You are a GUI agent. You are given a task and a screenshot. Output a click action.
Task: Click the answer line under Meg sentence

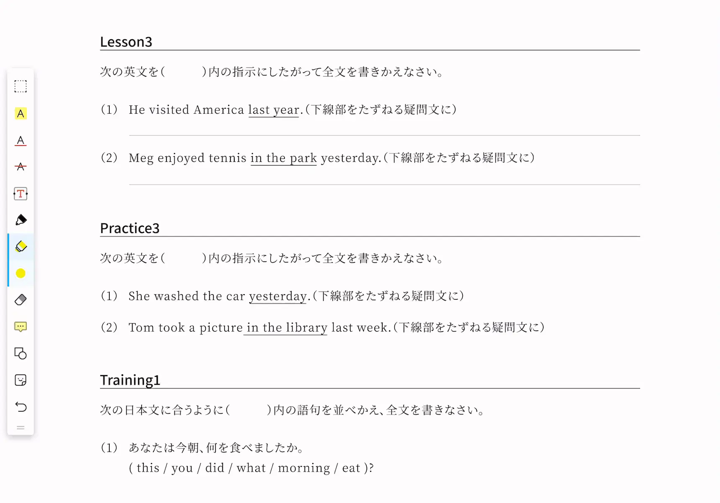click(x=384, y=184)
